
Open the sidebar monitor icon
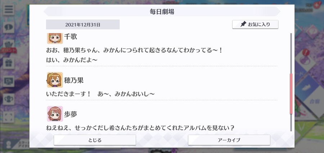(9, 81)
